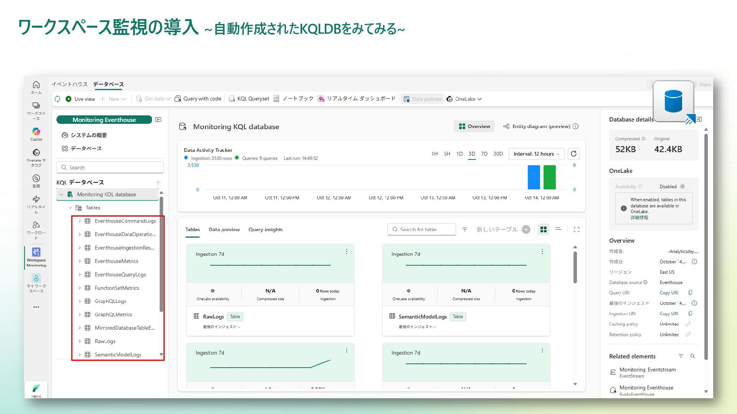Switch the Live view toggle in the toolbar
Screen dimensions: 737x414
coord(80,99)
